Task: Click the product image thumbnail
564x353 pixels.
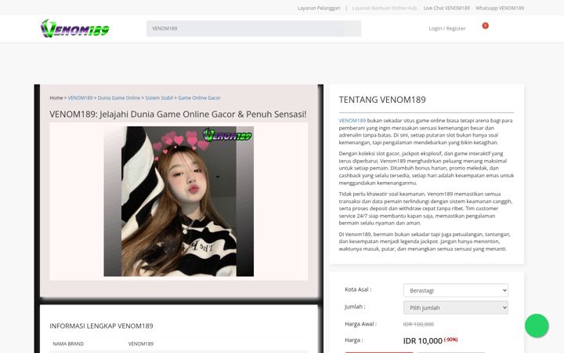Action: point(179,202)
